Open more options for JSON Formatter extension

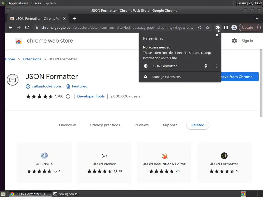coord(216,66)
